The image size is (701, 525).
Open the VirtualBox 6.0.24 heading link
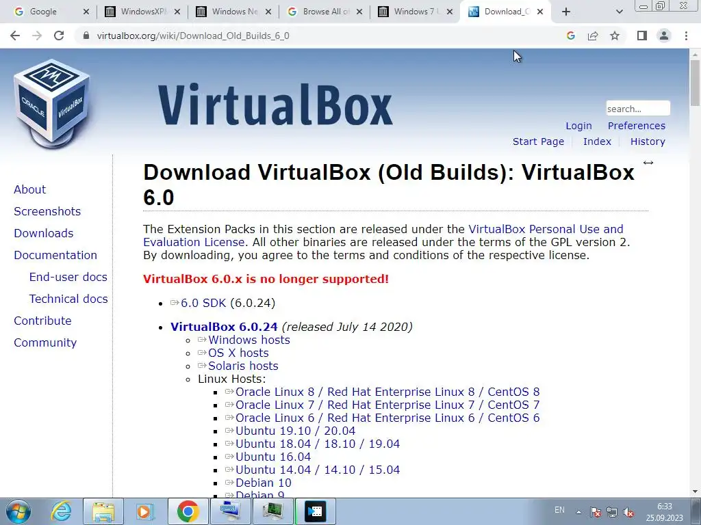(x=224, y=327)
